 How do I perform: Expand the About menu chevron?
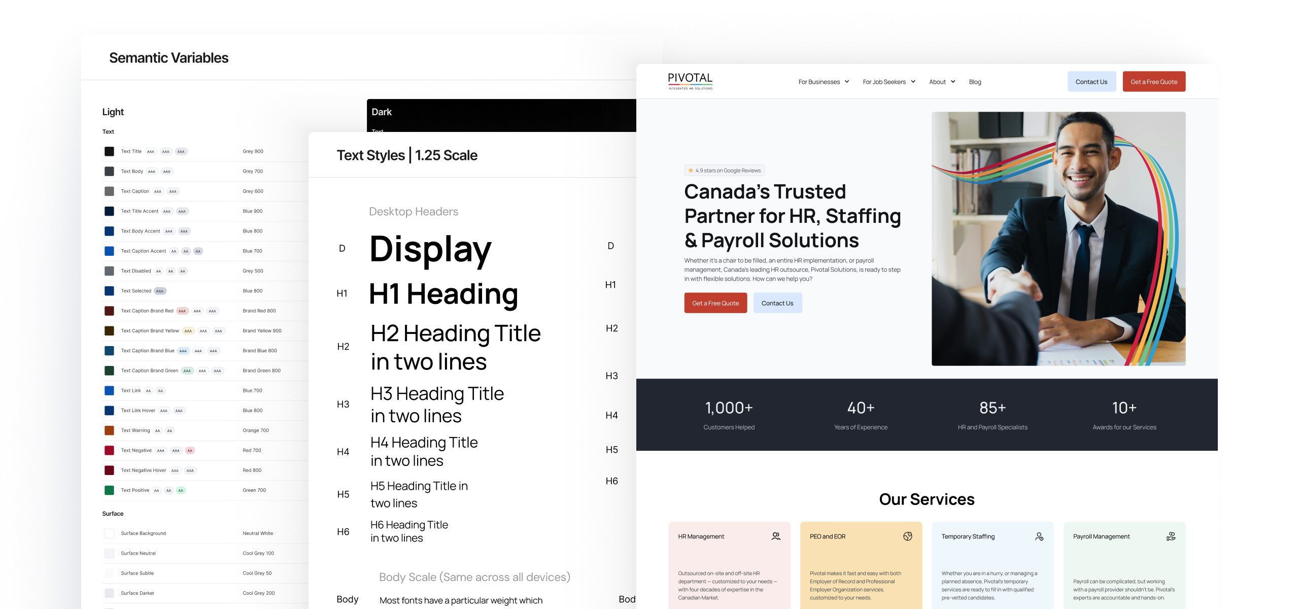coord(953,82)
